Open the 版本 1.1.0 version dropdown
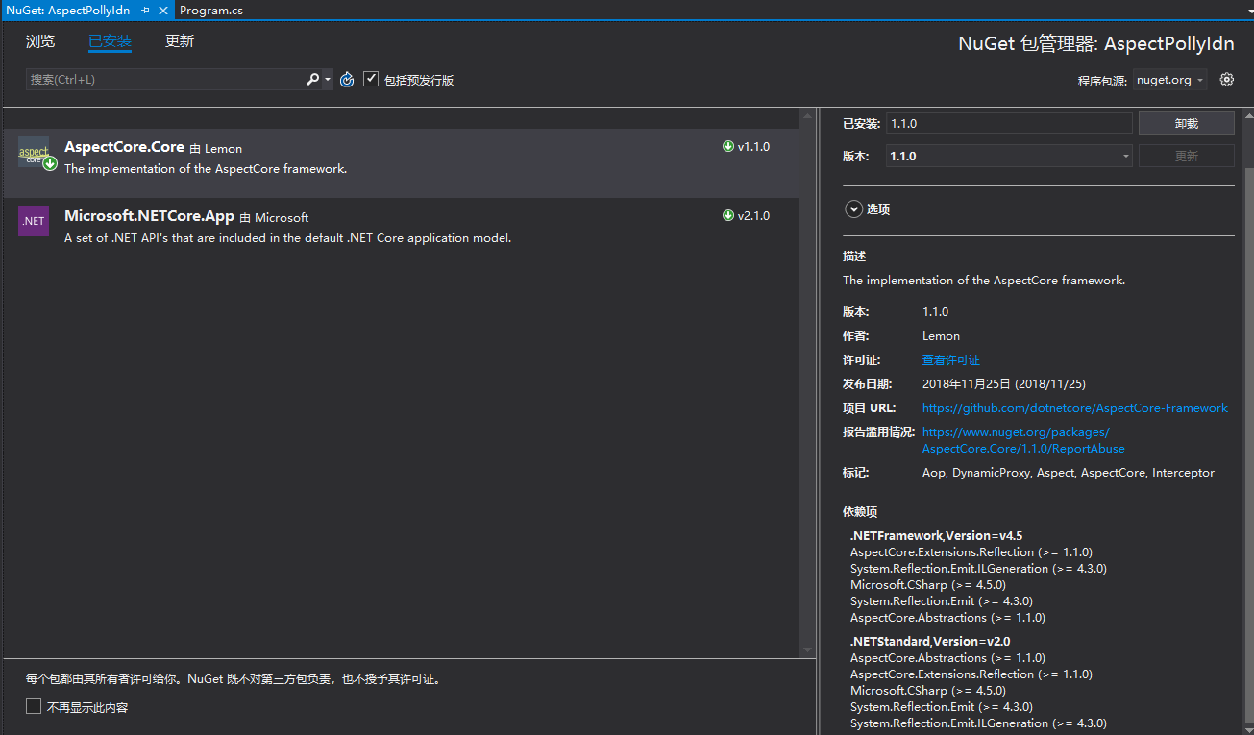The width and height of the screenshot is (1254, 735). [x=1009, y=156]
